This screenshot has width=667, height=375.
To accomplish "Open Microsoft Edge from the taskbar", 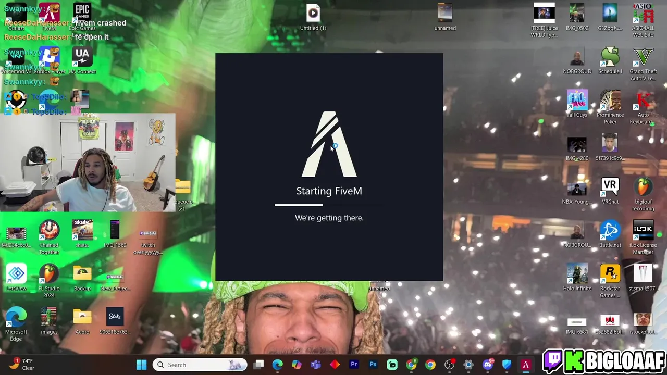I will 278,365.
